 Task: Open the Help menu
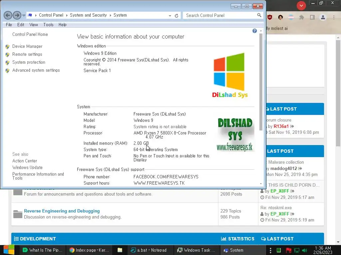pos(62,25)
